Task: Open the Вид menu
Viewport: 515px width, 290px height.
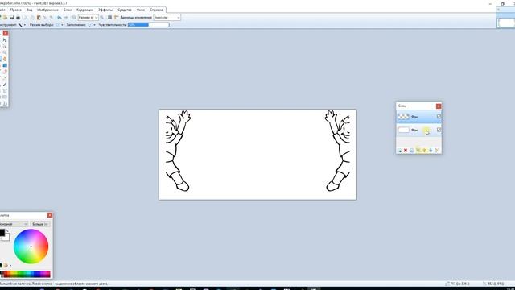Action: [x=29, y=10]
